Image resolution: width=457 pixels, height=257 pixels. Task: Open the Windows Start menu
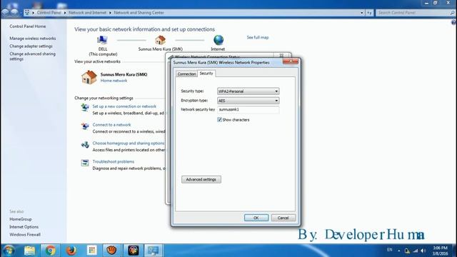[x=9, y=251]
